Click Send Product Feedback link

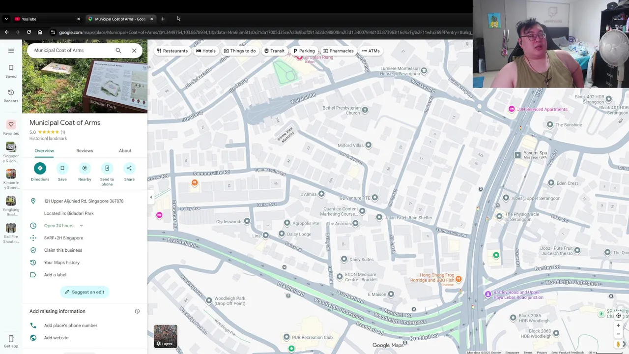(x=568, y=353)
